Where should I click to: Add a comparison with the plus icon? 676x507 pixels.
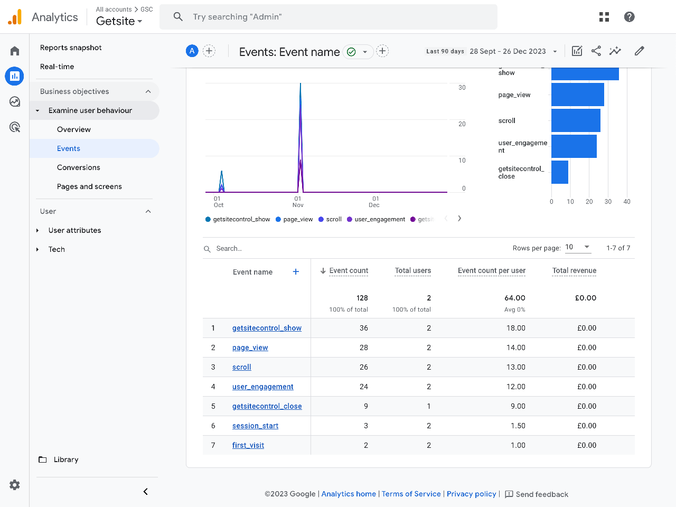(x=209, y=51)
